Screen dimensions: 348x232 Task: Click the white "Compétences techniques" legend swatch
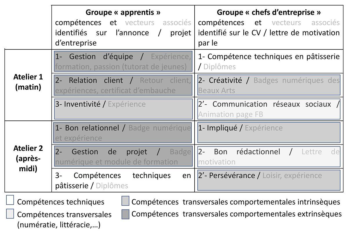10,200
